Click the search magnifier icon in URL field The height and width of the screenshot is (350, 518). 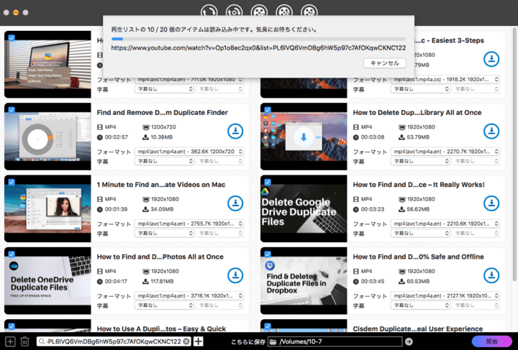click(x=42, y=341)
